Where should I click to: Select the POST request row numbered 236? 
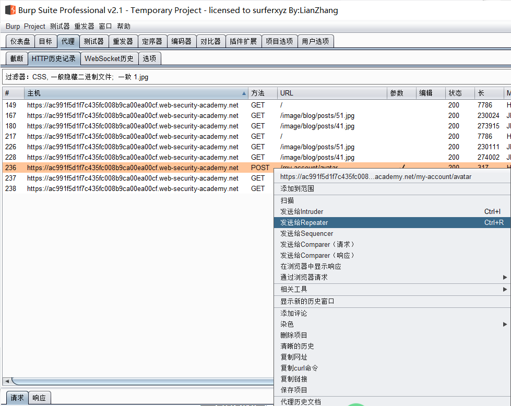click(x=130, y=168)
